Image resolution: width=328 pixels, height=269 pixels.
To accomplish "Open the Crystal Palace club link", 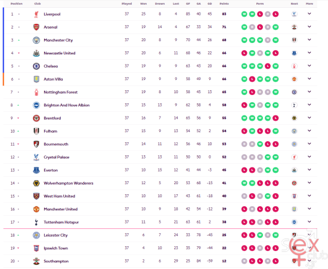I will tap(57, 157).
